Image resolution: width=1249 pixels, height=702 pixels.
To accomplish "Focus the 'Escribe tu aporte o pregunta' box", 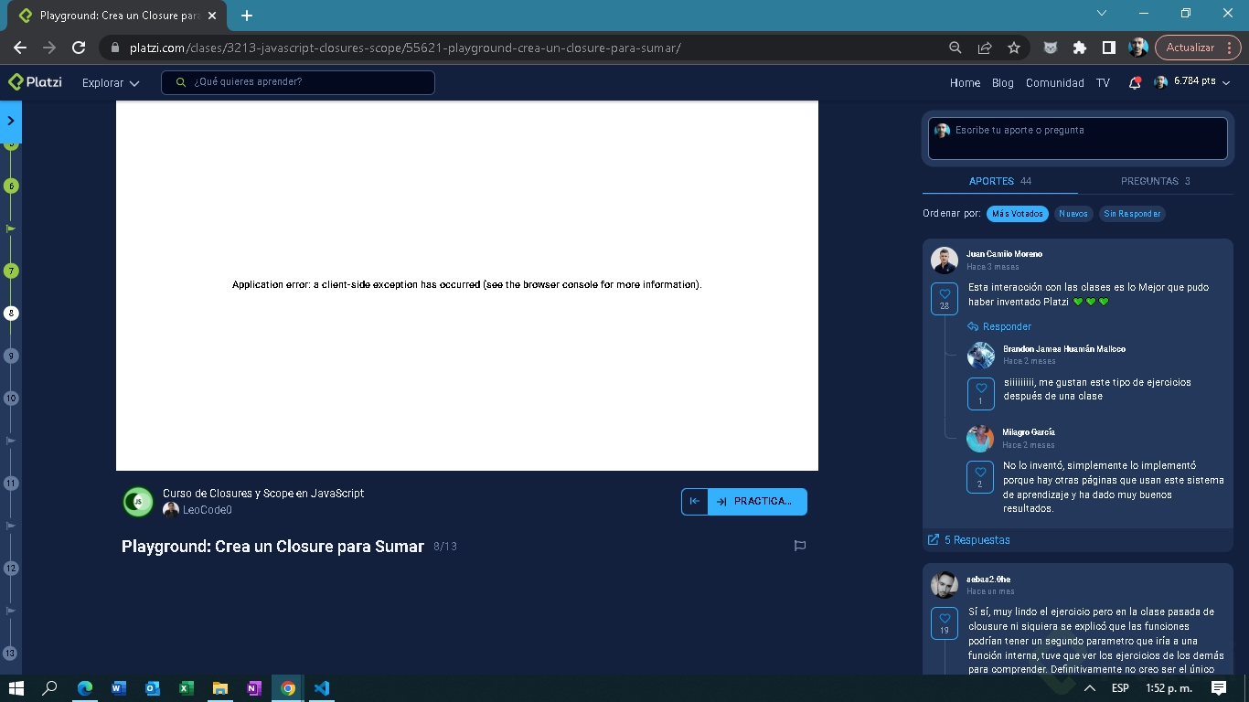I will click(x=1078, y=139).
